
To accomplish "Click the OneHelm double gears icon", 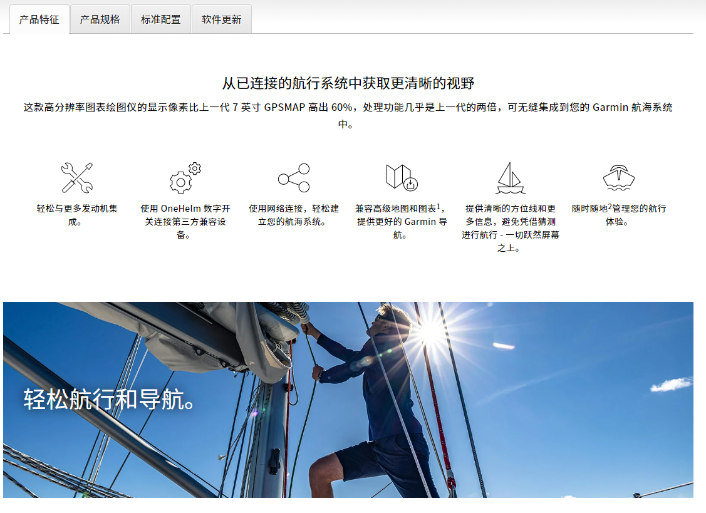I will click(x=185, y=178).
